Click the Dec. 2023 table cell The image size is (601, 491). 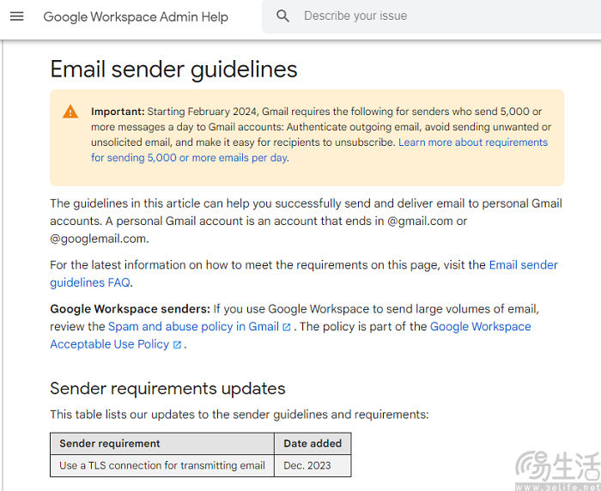[x=313, y=465]
